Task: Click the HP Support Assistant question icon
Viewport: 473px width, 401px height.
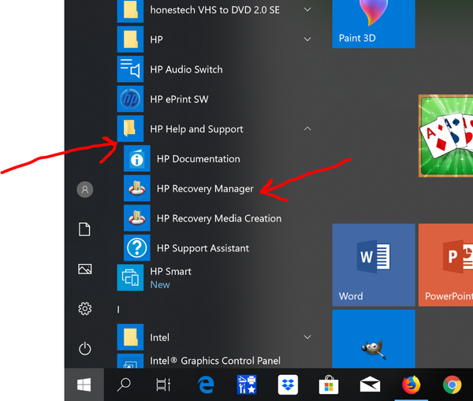Action: (x=137, y=248)
